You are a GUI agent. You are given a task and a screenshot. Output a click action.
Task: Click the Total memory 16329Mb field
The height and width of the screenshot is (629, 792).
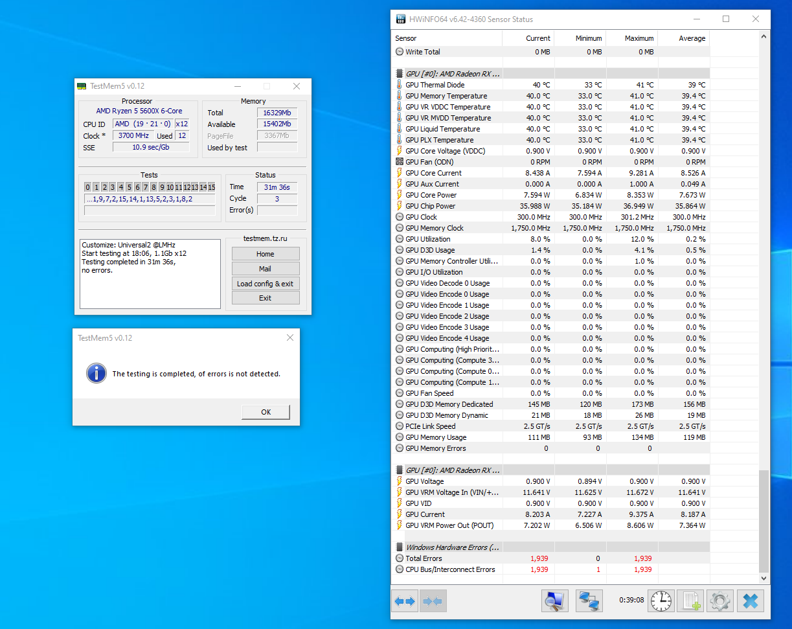[277, 113]
